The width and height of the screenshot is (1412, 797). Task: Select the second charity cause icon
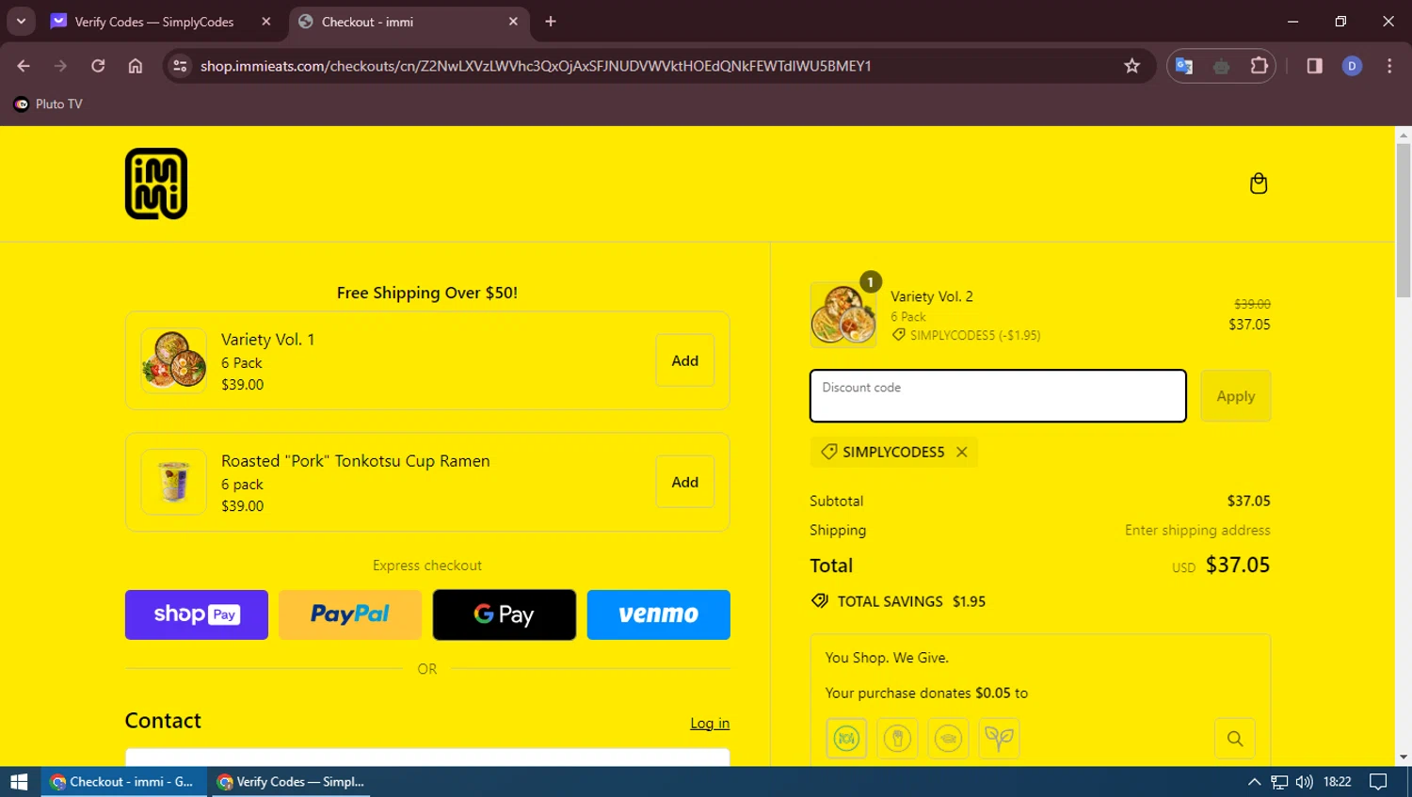click(x=897, y=739)
